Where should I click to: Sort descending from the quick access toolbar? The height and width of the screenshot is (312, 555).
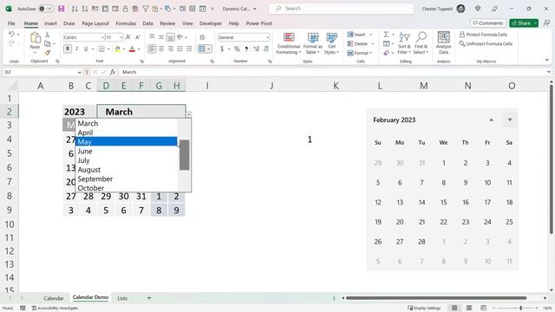(x=85, y=9)
